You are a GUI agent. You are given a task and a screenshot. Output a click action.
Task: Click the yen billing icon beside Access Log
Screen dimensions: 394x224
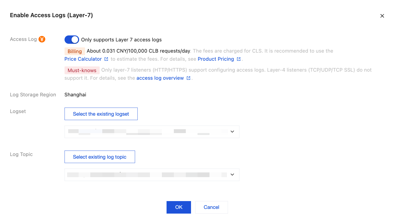(42, 39)
